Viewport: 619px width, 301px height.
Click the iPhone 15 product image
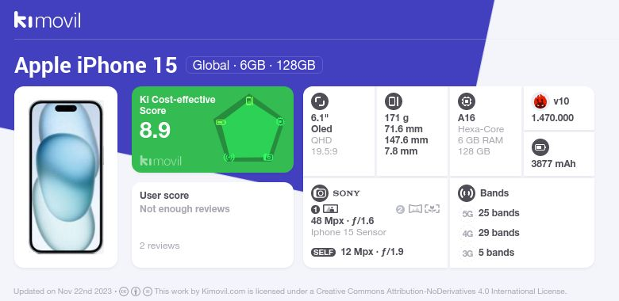(x=66, y=177)
